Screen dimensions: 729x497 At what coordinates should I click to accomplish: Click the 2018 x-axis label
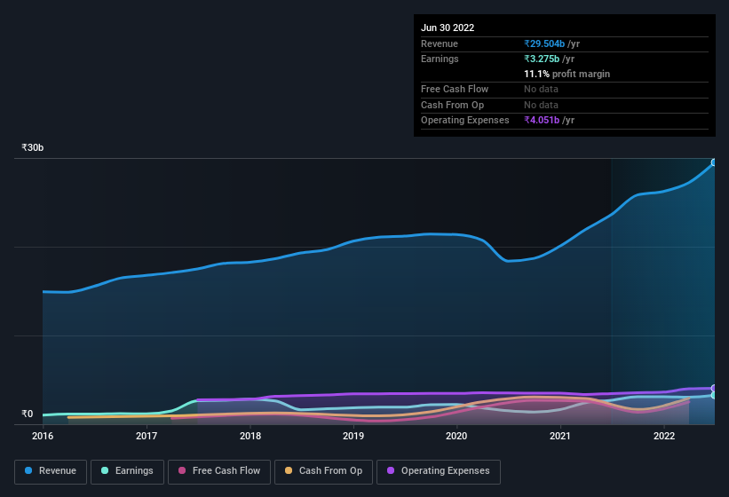pyautogui.click(x=250, y=436)
